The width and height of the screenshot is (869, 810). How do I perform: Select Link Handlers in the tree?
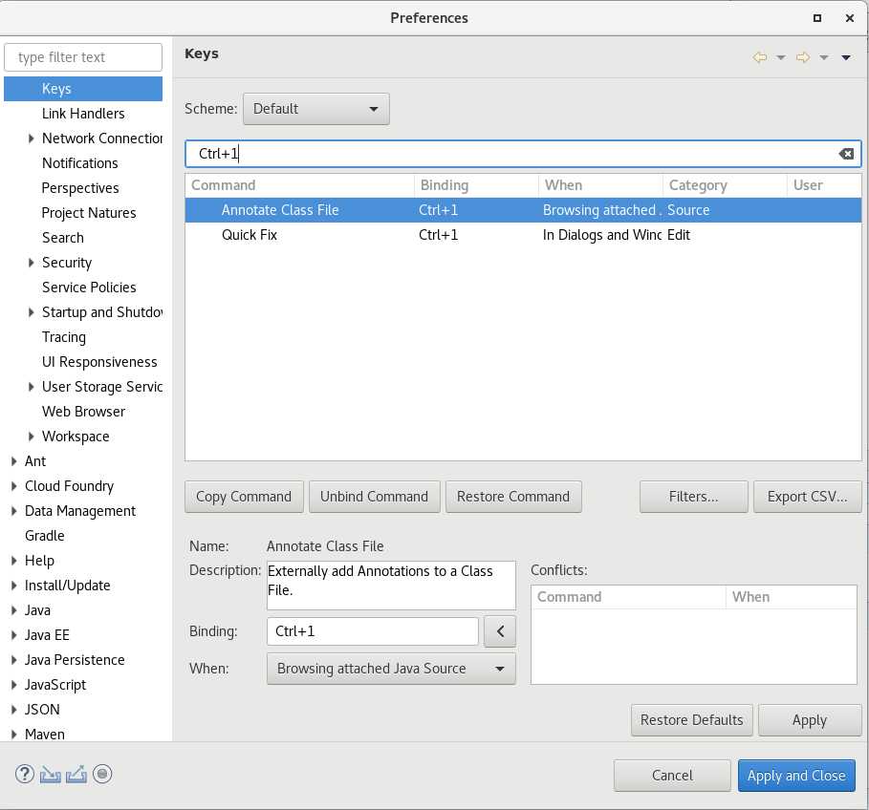coord(83,114)
